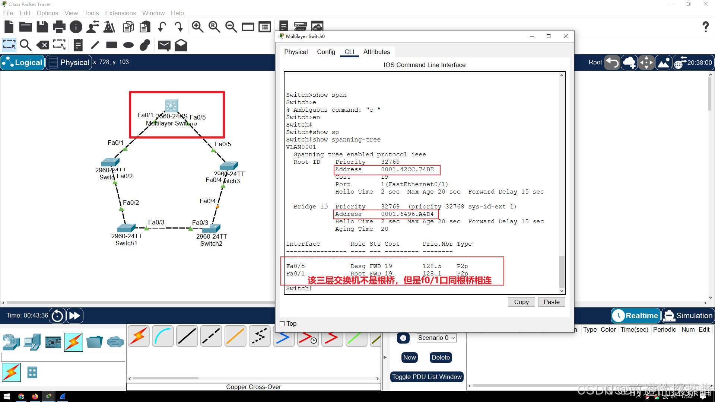Screen dimensions: 715x402
Task: Click the New scenario button
Action: pos(410,357)
